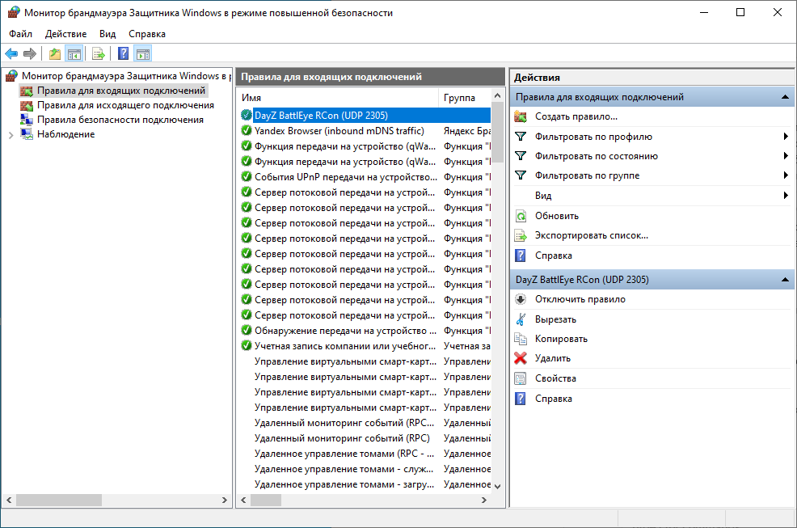Click Вырезать action
The height and width of the screenshot is (528, 797).
coord(555,319)
